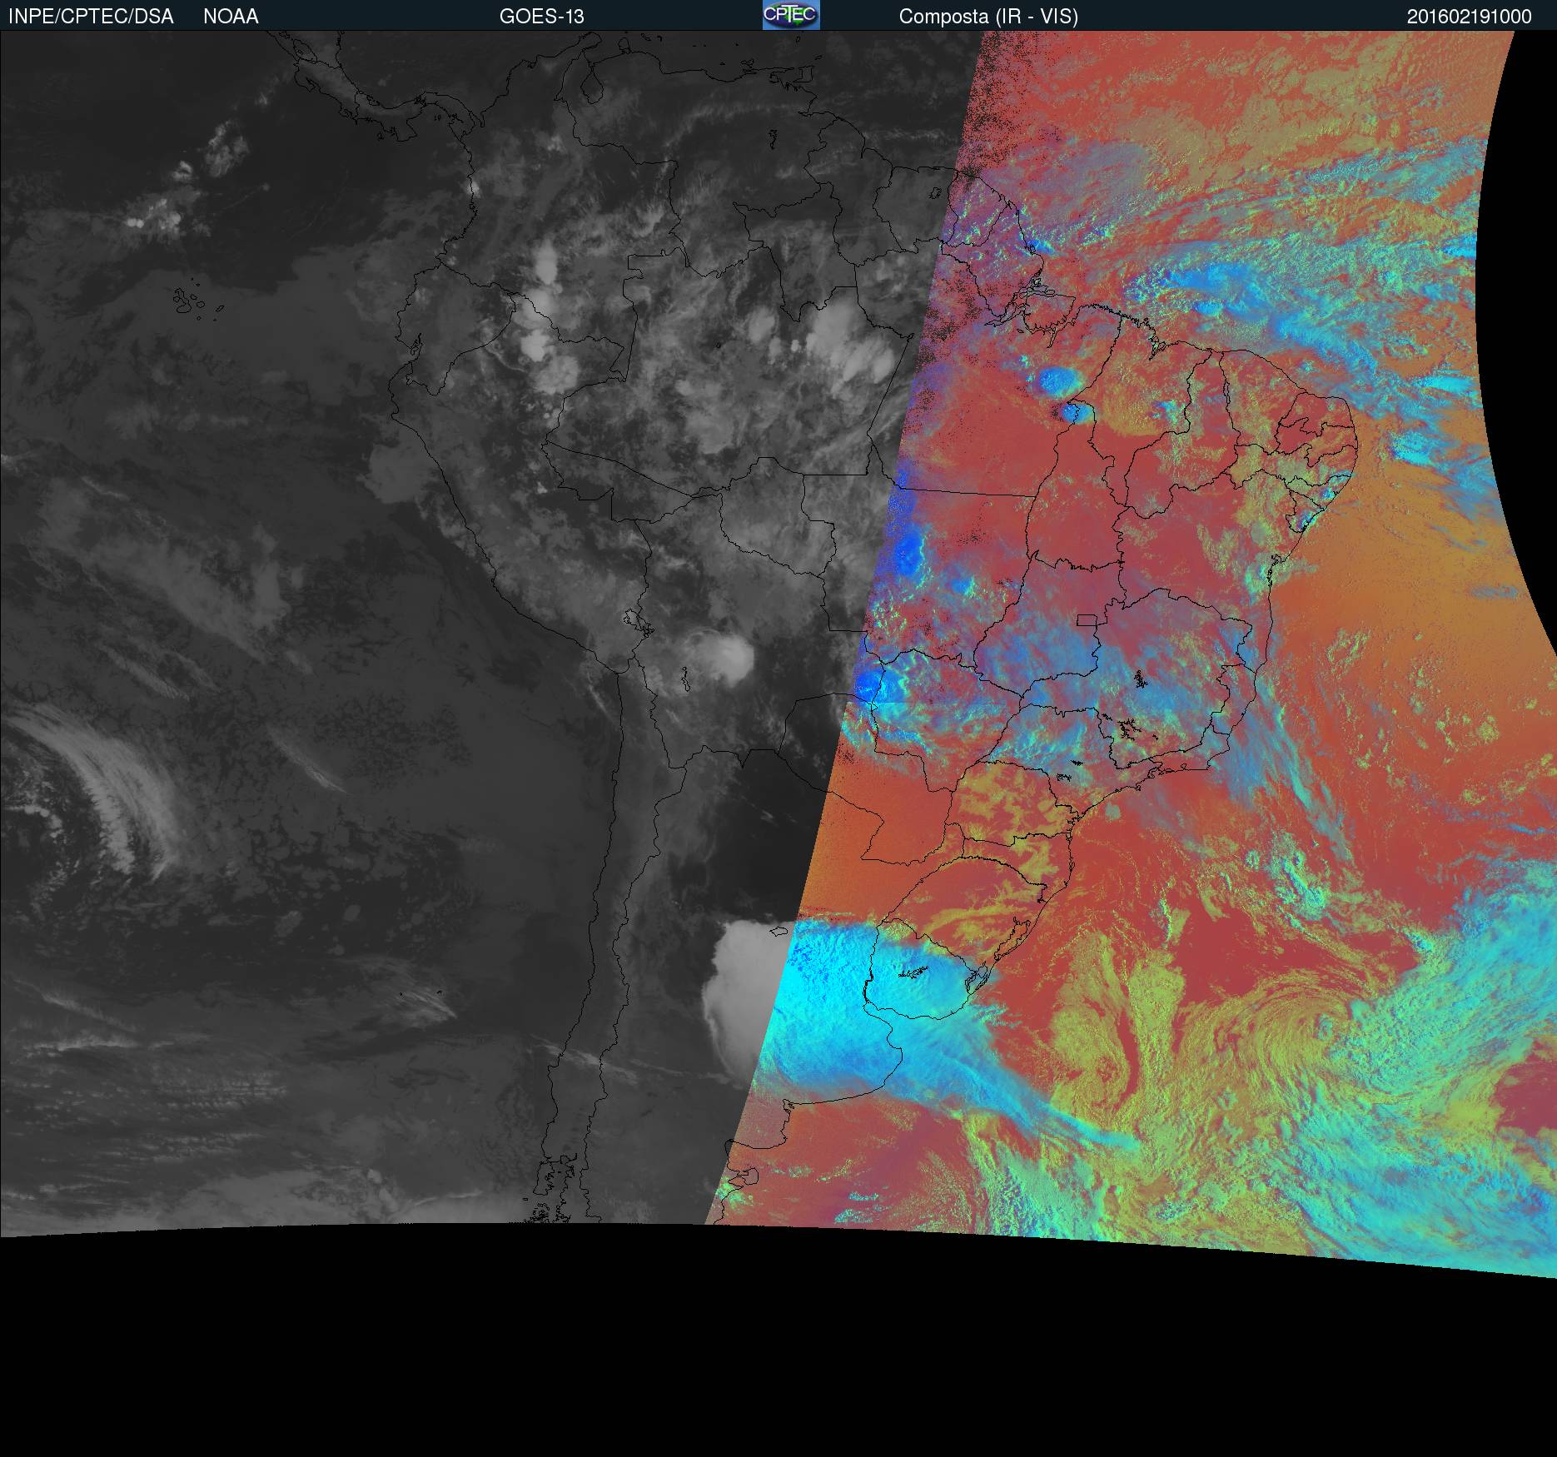Screen dimensions: 1557x1457
Task: Click the INPE/CPTEC/DSA header text
Action: [91, 17]
